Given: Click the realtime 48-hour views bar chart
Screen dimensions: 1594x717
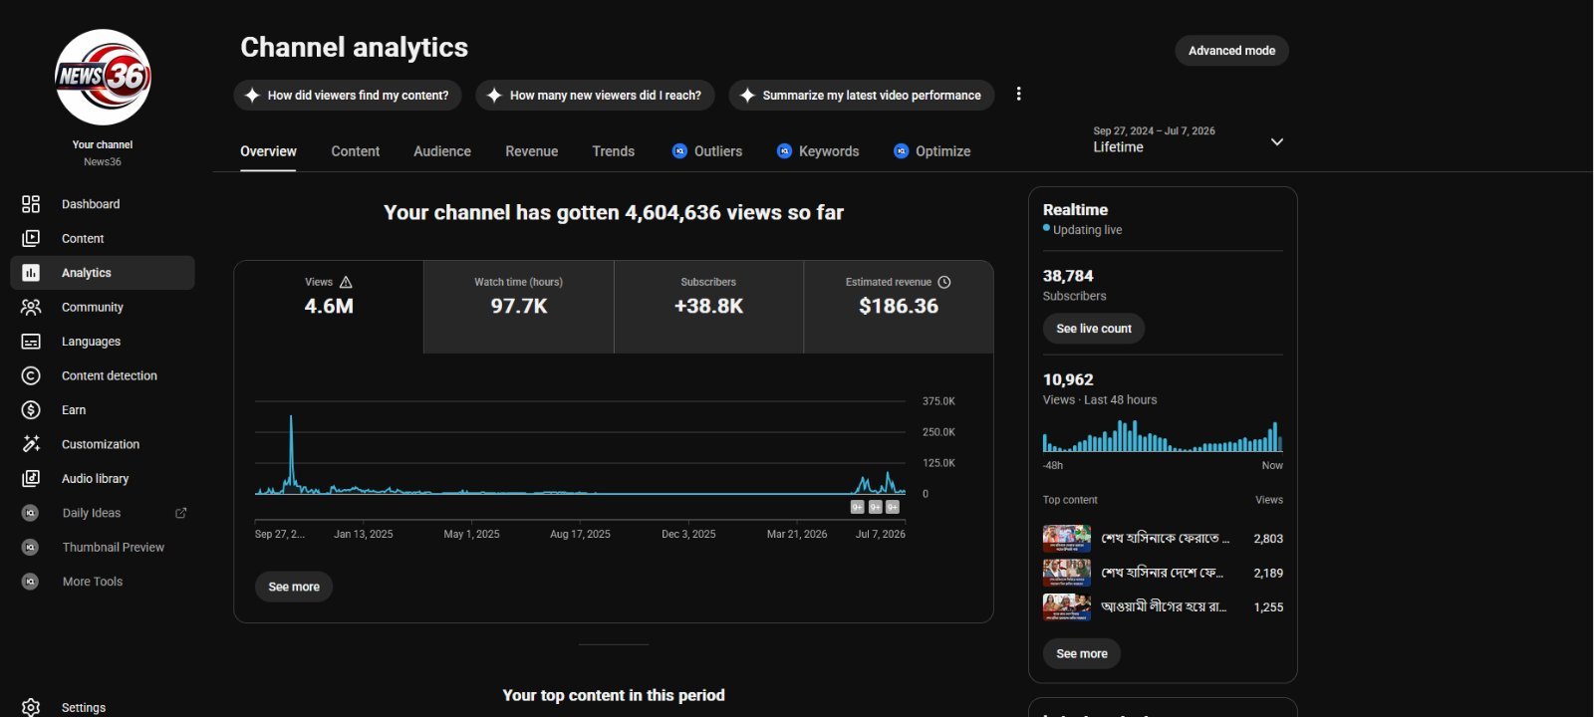Looking at the screenshot, I should point(1163,435).
